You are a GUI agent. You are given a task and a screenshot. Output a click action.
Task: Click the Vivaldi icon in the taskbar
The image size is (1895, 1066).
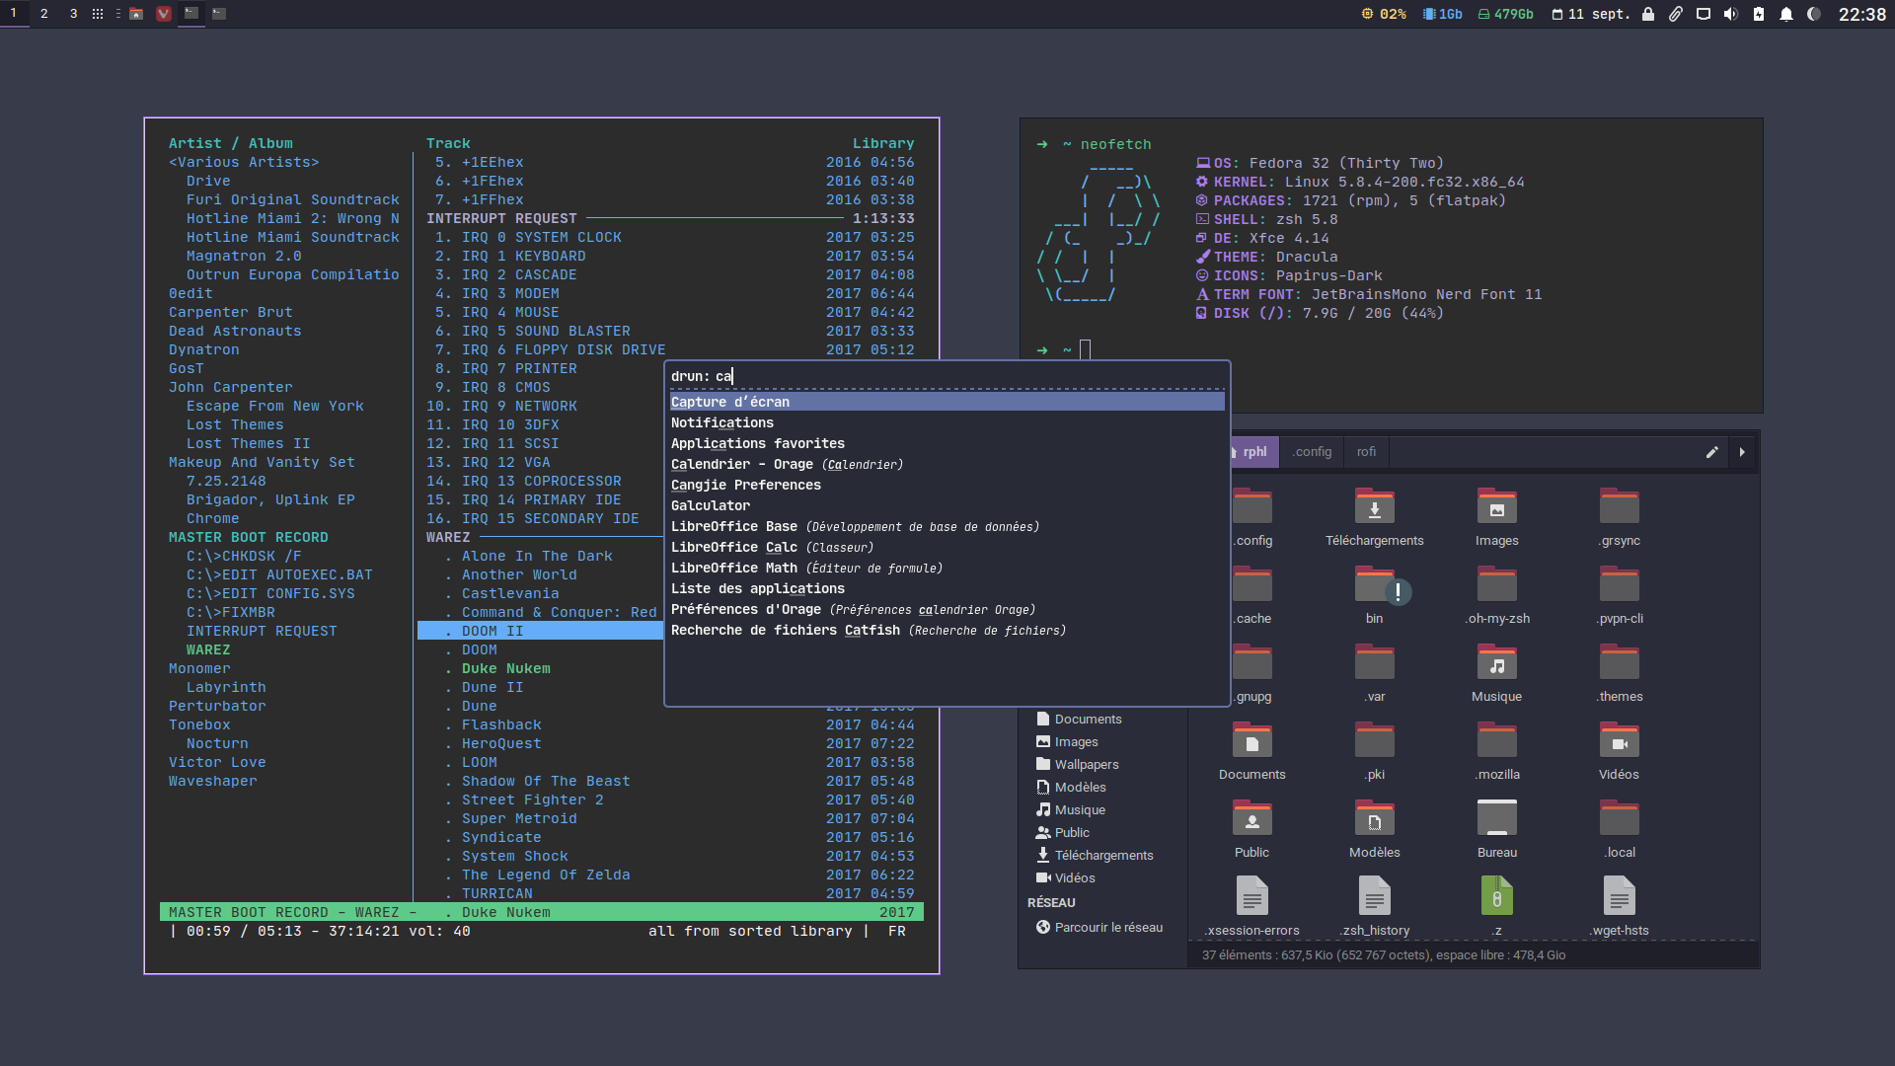coord(164,14)
